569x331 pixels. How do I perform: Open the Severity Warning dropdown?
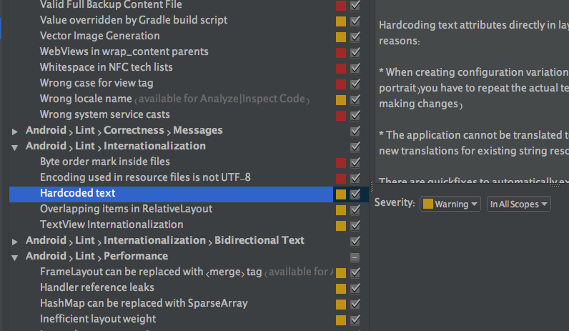450,204
